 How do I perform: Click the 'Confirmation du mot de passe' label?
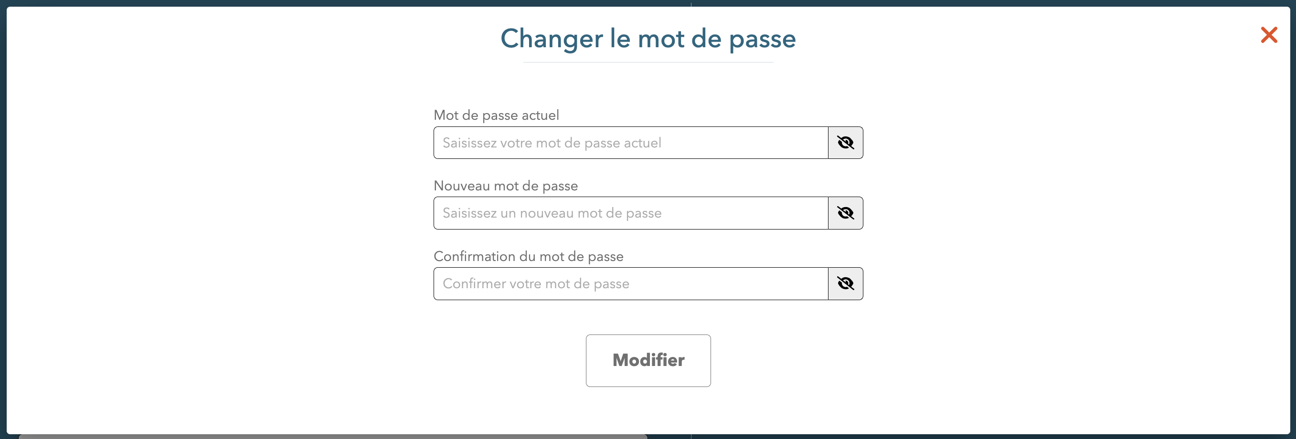coord(528,256)
